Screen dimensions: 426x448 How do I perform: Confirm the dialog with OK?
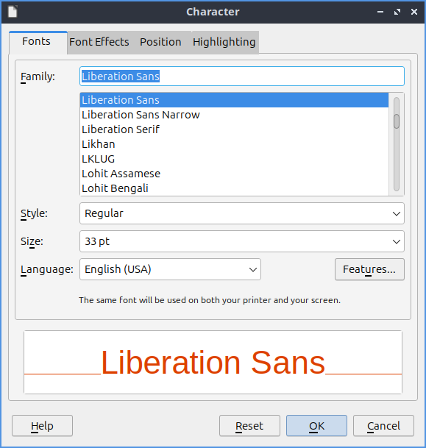click(x=316, y=426)
